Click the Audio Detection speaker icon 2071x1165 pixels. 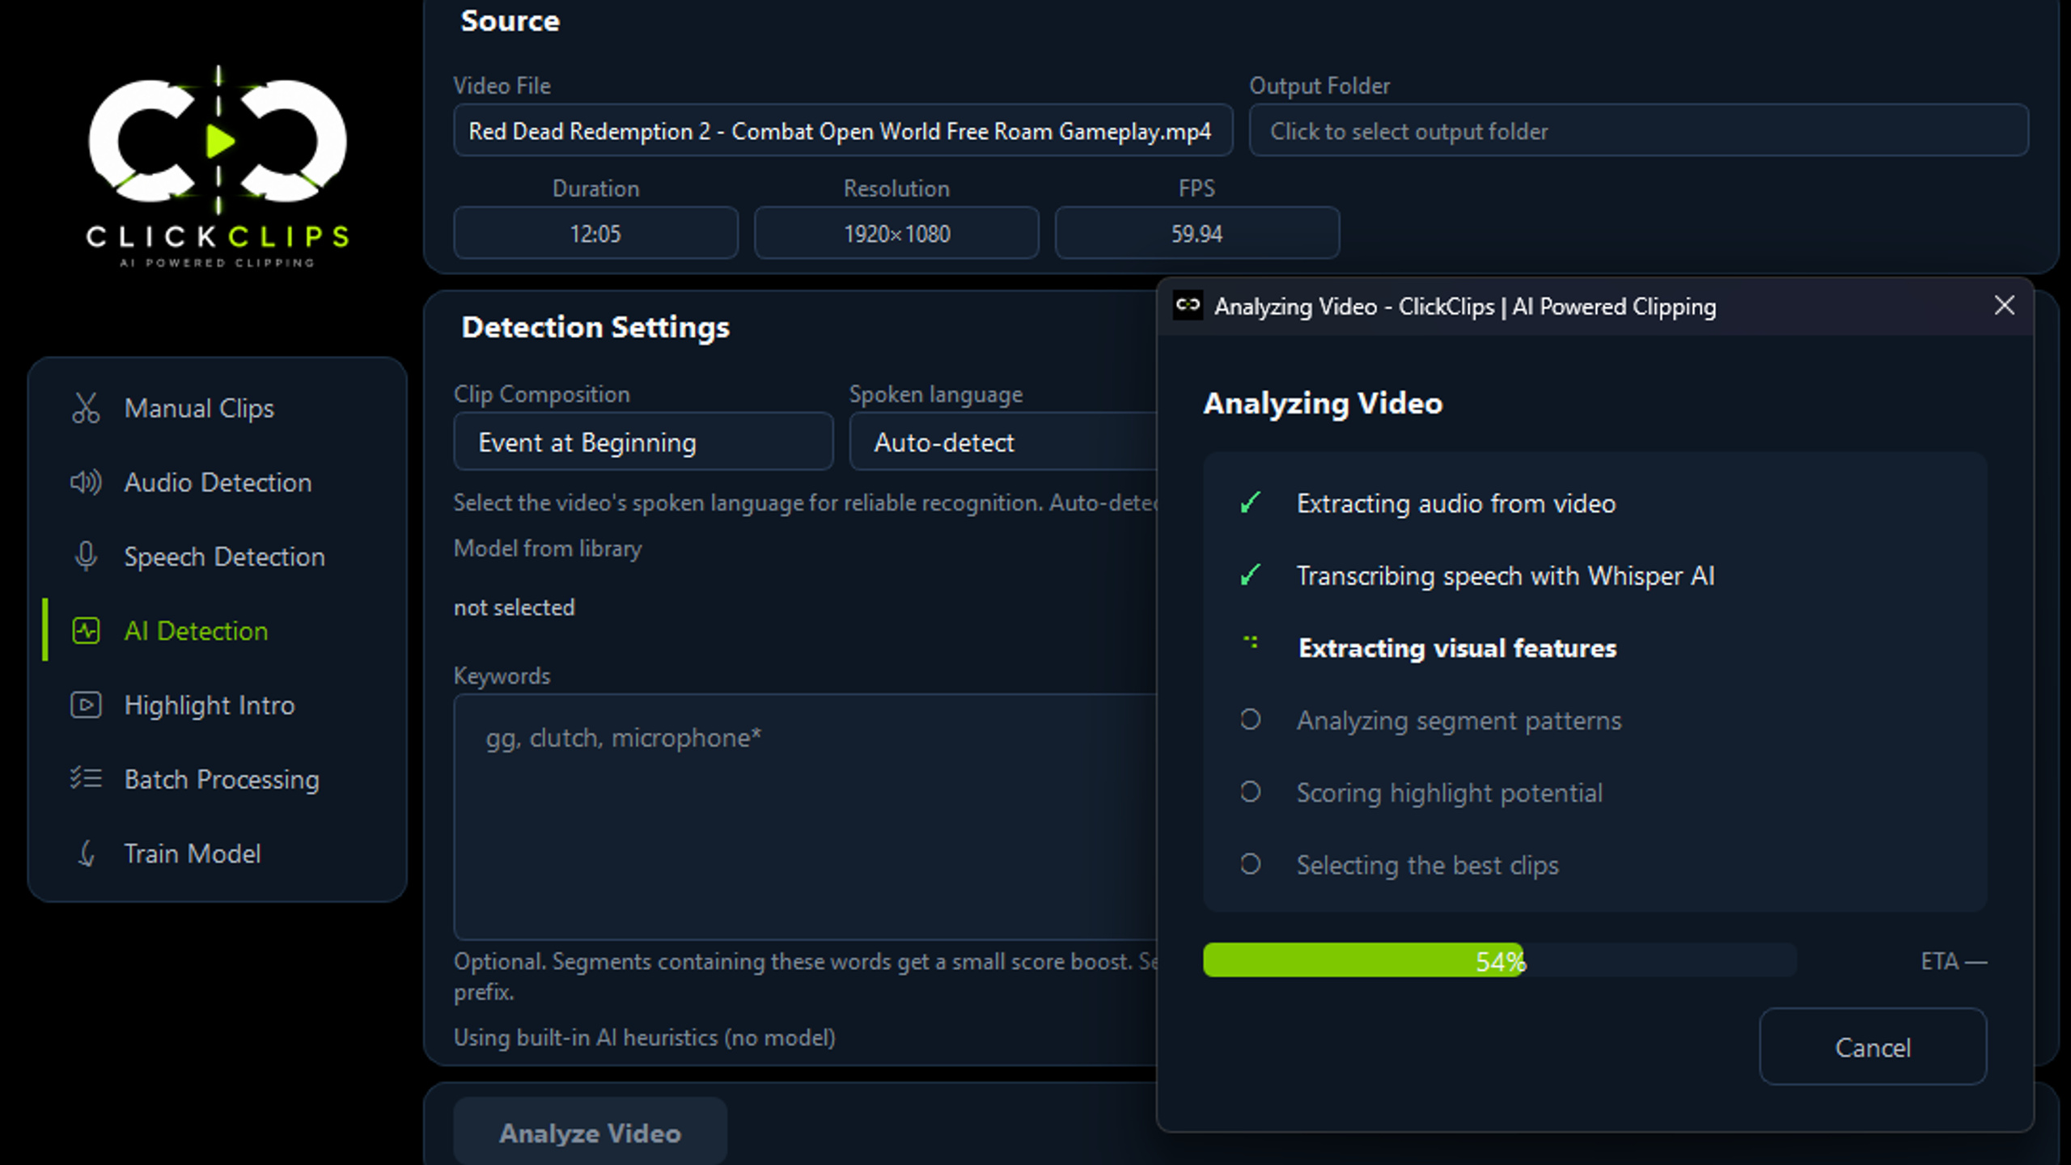[86, 482]
